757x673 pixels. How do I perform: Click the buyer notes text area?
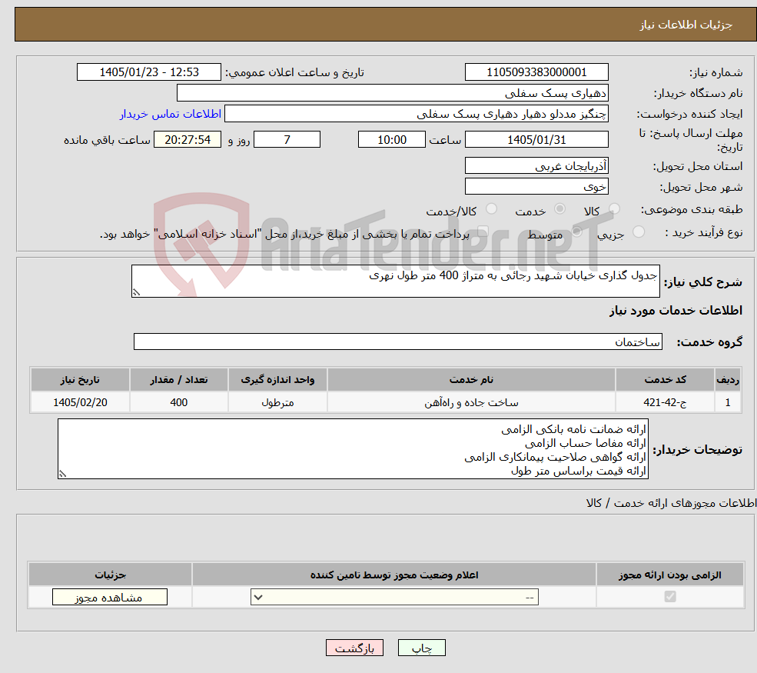pos(353,449)
